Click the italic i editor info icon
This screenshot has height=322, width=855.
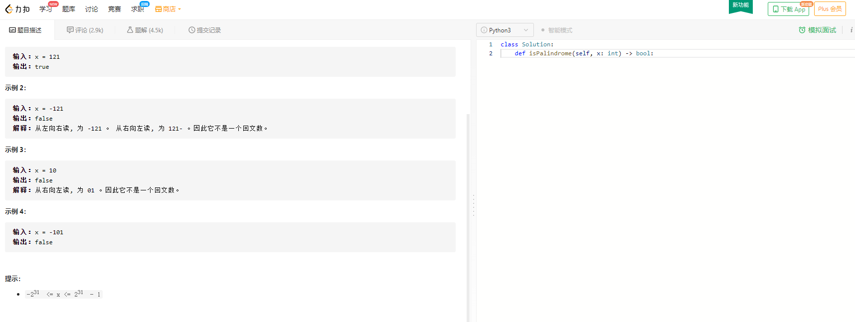pos(851,30)
